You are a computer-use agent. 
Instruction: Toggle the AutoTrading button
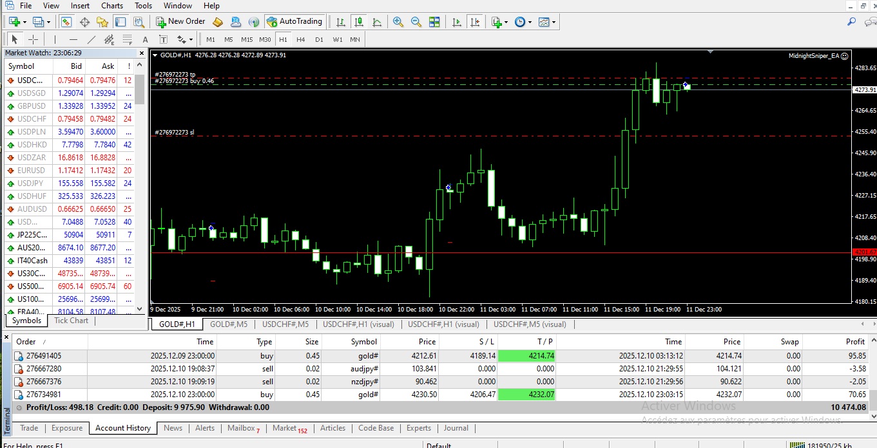point(294,21)
